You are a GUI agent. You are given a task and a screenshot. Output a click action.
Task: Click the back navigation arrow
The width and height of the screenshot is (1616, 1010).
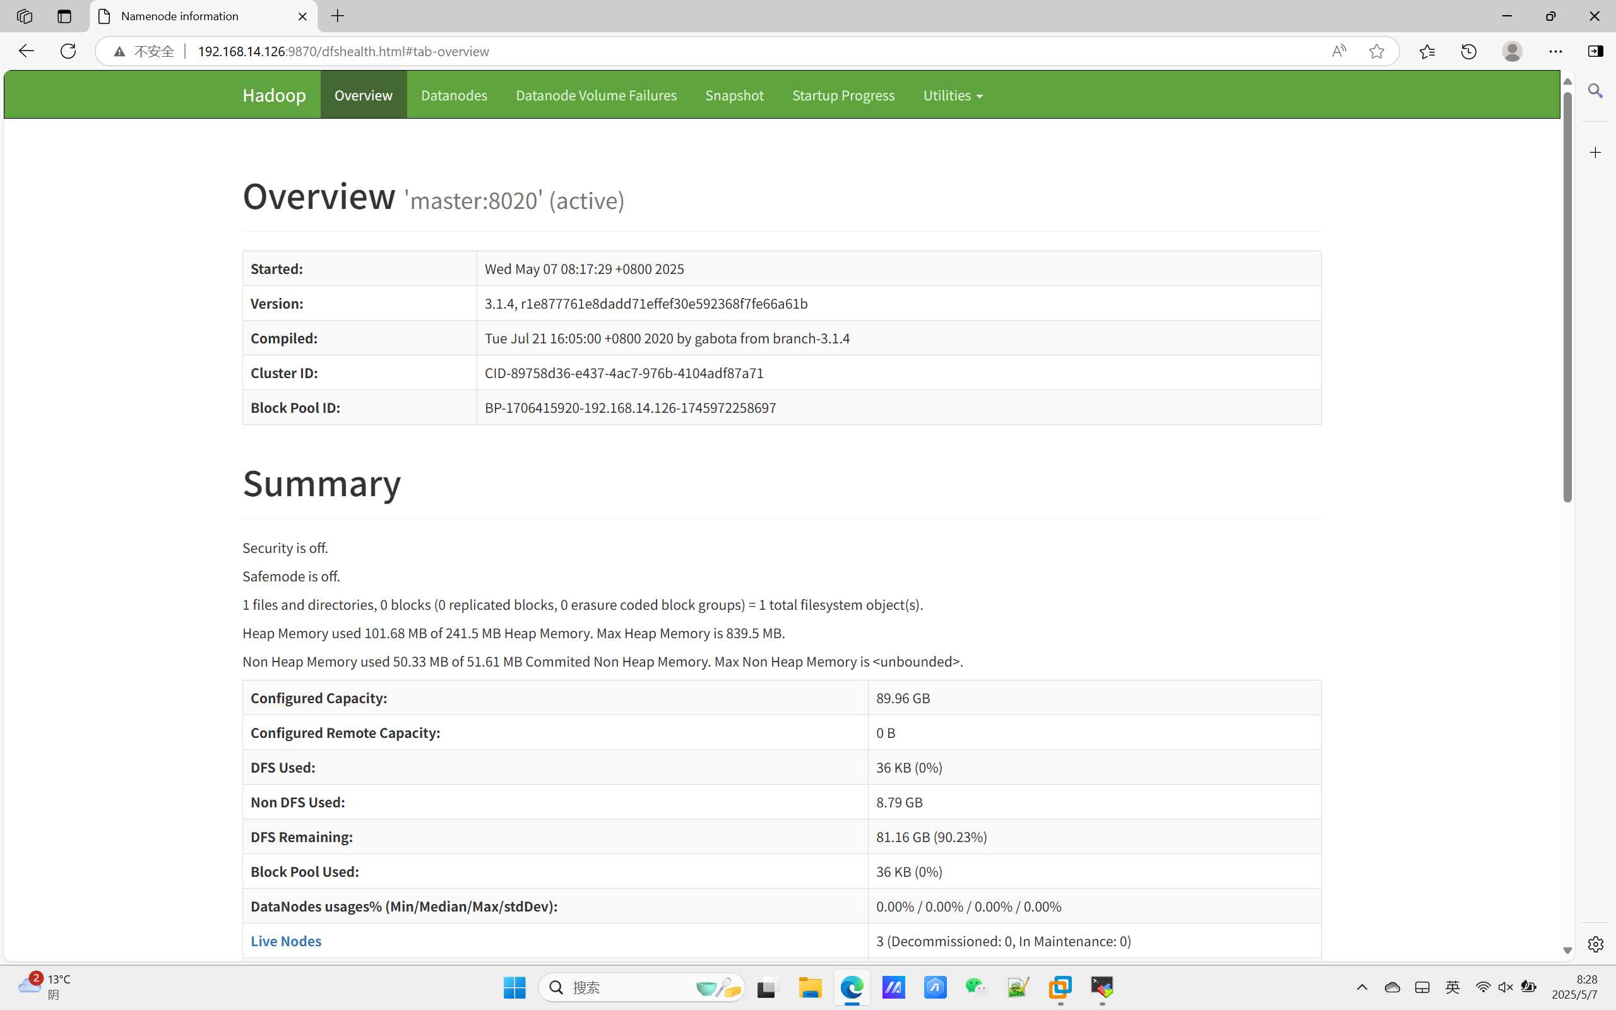[x=26, y=51]
